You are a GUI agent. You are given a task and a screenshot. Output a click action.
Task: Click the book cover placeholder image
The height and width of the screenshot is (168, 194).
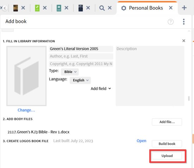26,76
